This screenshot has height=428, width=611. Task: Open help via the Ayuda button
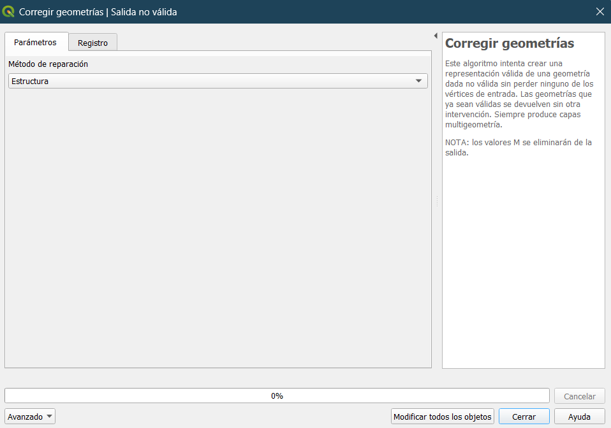579,417
